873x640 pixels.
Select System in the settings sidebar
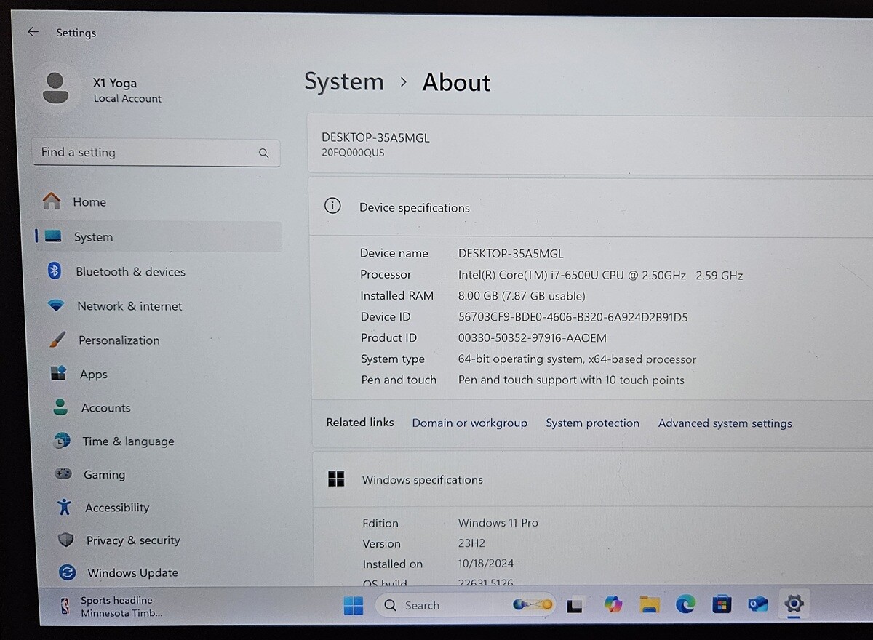pyautogui.click(x=159, y=236)
